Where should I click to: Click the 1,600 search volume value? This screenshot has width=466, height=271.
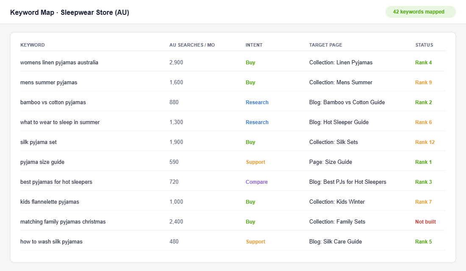pos(176,82)
